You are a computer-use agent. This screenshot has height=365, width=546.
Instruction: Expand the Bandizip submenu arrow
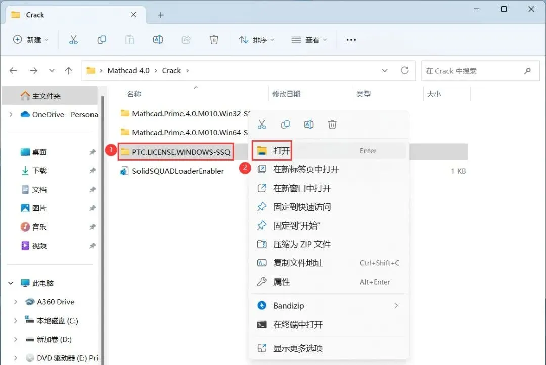[x=396, y=306]
